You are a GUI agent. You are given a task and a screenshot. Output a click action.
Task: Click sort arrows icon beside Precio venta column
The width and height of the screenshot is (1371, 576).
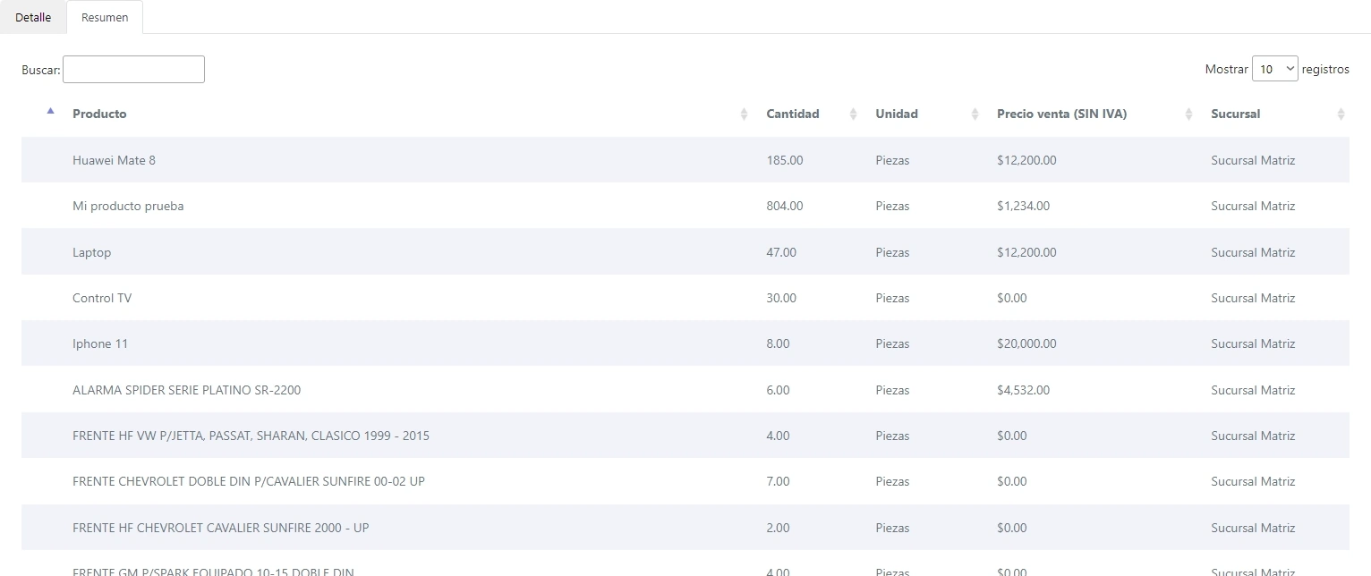click(1188, 114)
